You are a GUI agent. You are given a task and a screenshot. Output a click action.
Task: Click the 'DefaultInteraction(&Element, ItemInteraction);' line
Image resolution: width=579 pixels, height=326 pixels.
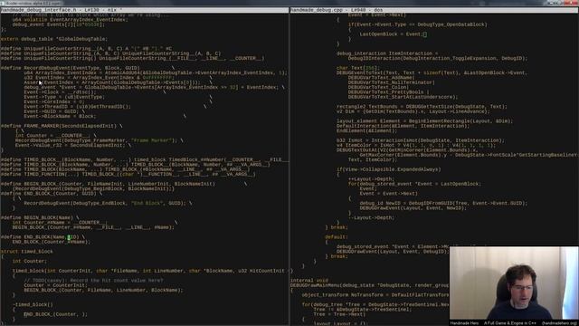tap(403, 126)
